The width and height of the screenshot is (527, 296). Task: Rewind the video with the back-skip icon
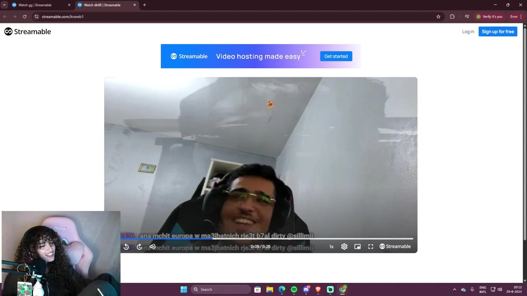[126, 247]
